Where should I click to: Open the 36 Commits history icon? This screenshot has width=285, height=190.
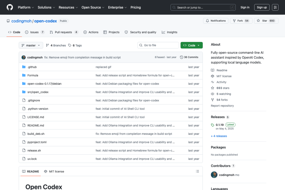click(181, 57)
